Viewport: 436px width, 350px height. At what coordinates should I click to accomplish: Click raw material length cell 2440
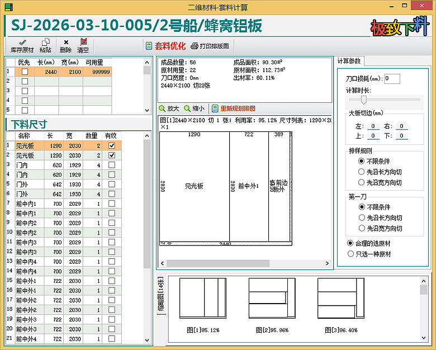pos(46,72)
